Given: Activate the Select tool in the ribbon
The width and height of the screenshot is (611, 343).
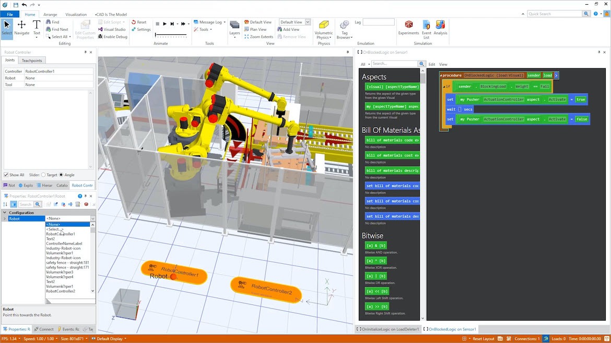Looking at the screenshot, I should tap(7, 28).
